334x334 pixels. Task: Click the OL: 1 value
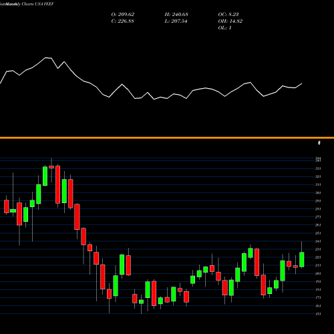point(225,28)
